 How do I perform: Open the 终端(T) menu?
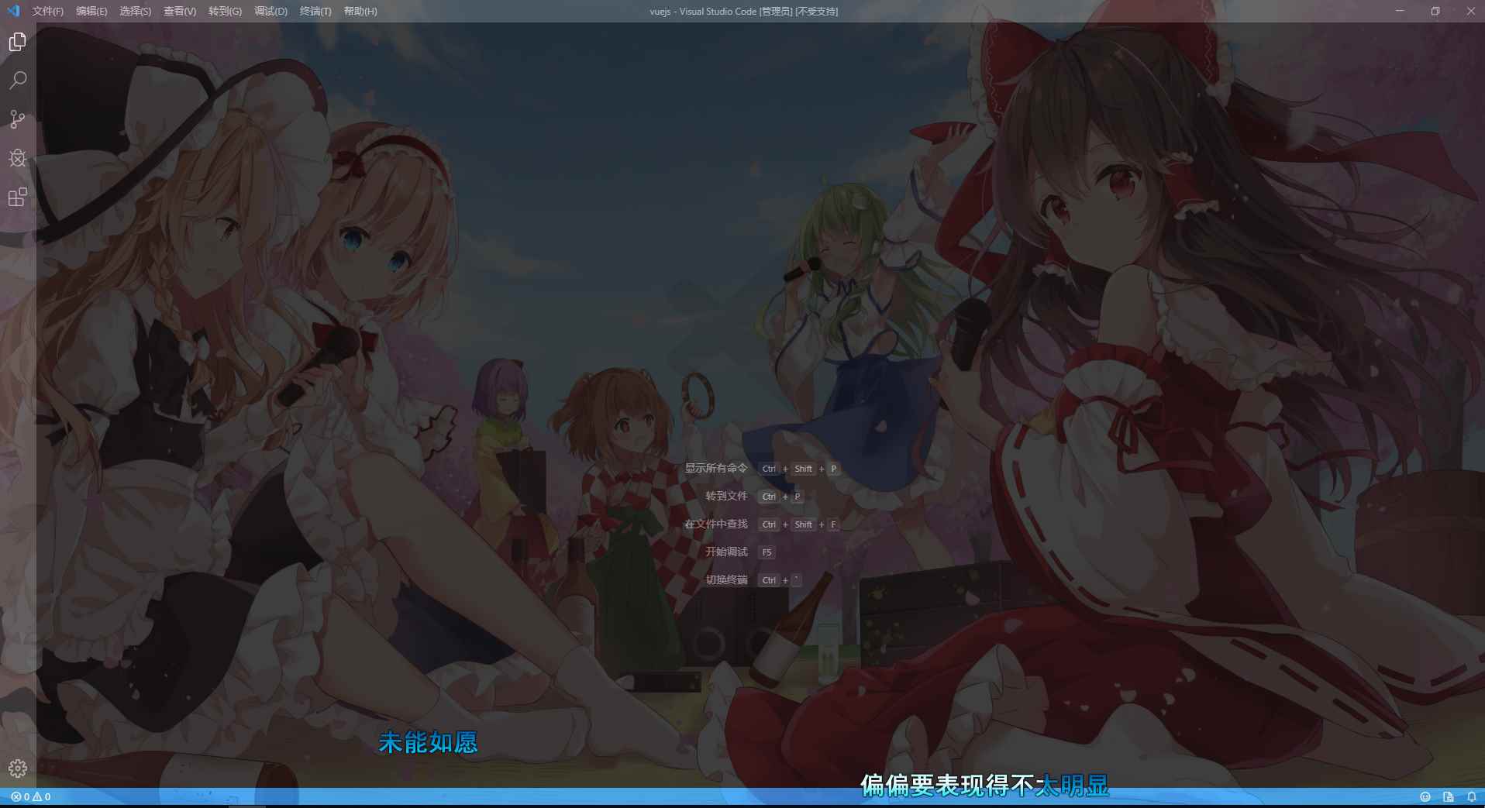tap(315, 11)
